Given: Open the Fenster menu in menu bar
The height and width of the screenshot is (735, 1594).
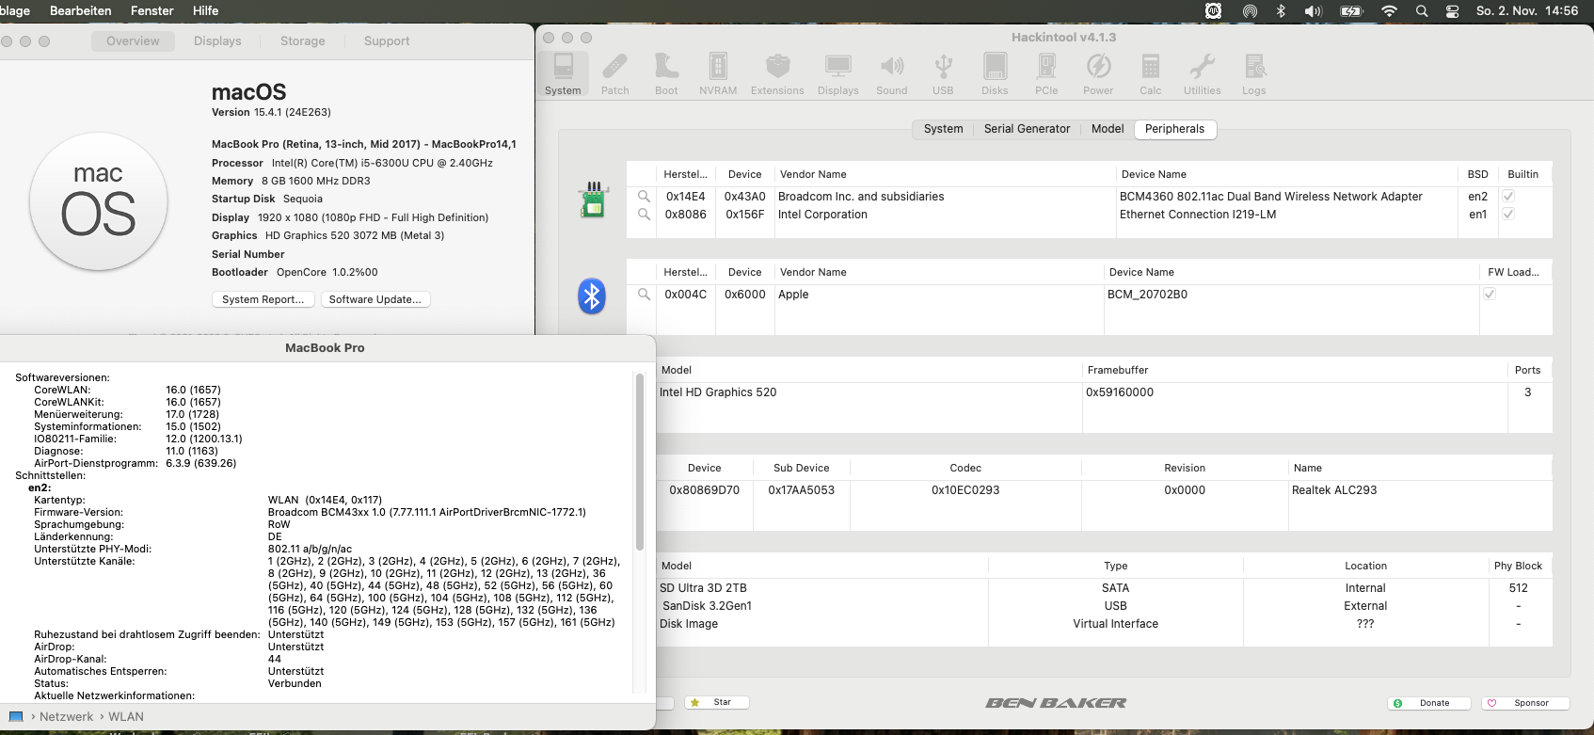Looking at the screenshot, I should coord(151,11).
